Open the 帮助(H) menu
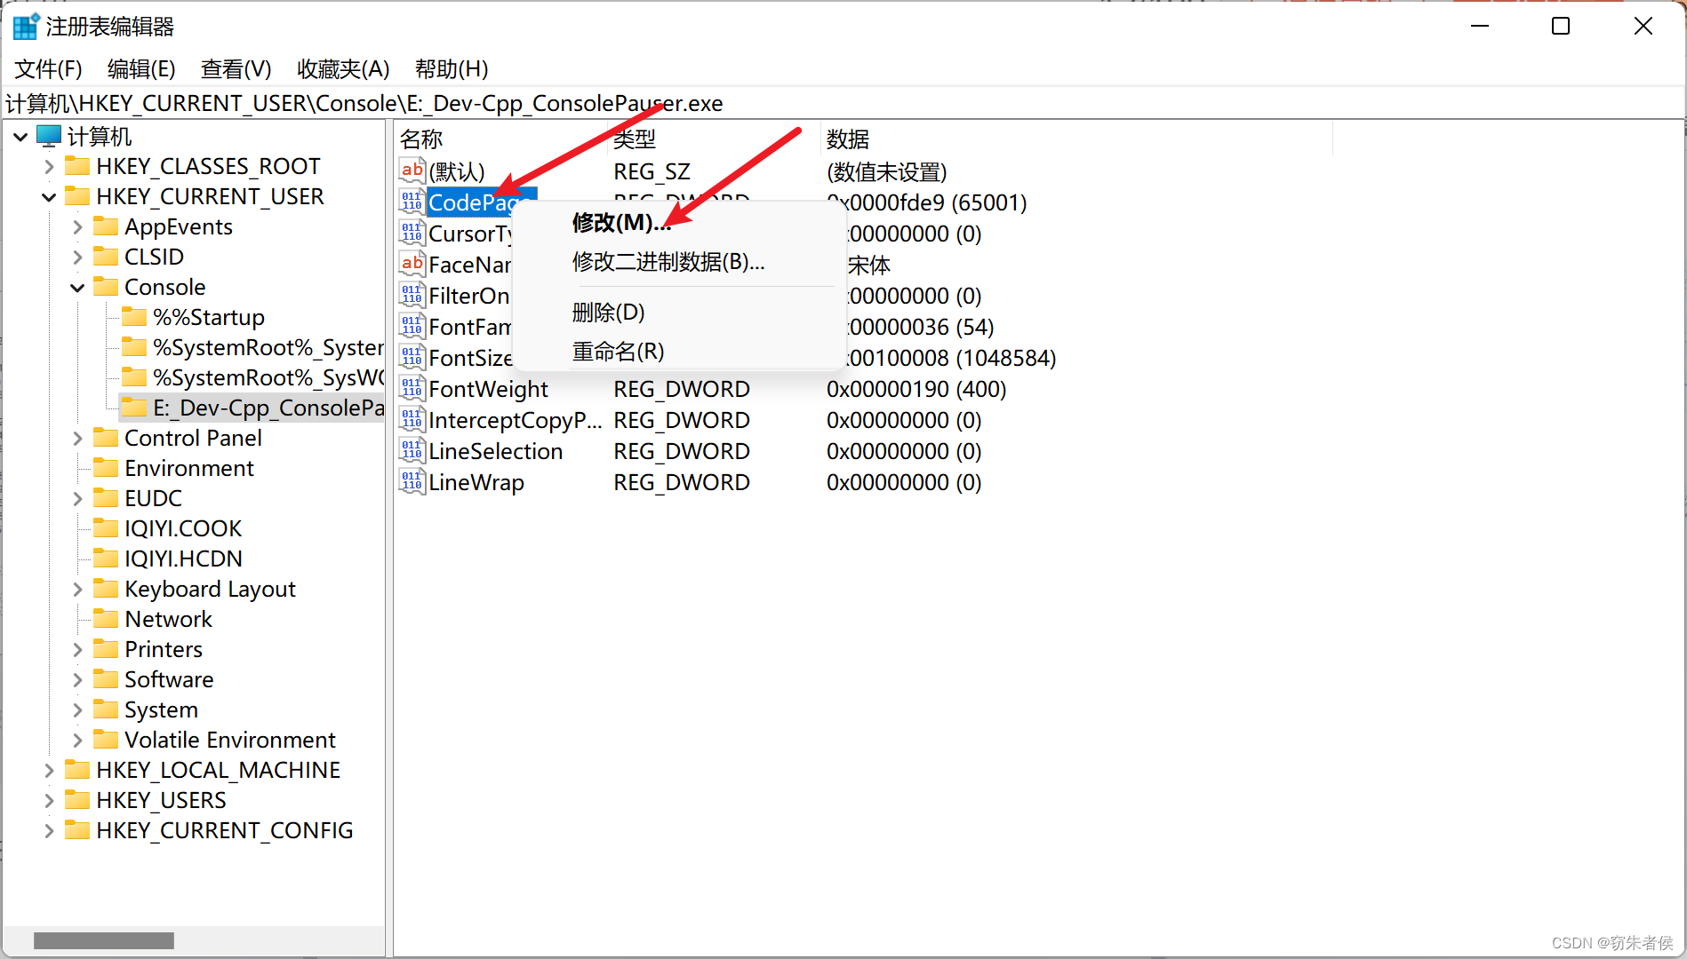Screen dimensions: 1687x959 (x=452, y=68)
